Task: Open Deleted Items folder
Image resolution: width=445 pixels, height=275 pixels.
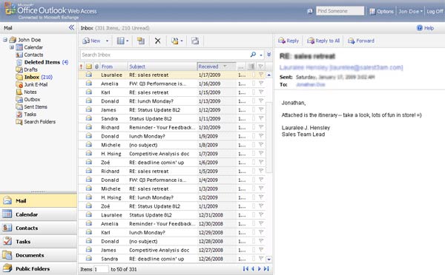Action: click(42, 62)
